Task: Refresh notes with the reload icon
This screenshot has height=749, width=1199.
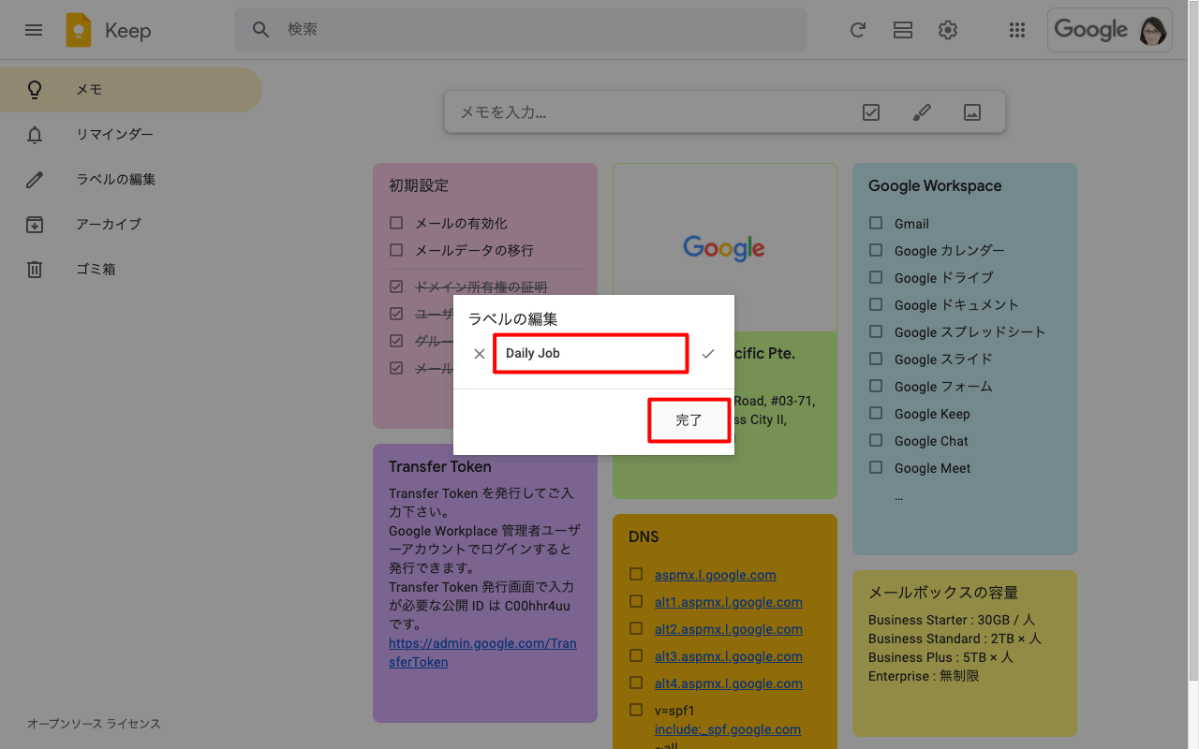Action: click(857, 30)
